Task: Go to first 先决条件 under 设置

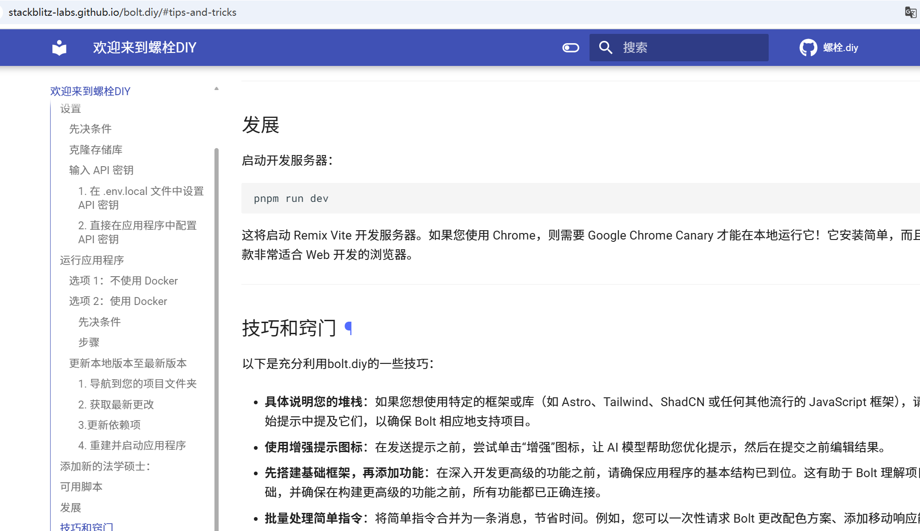Action: [x=91, y=129]
